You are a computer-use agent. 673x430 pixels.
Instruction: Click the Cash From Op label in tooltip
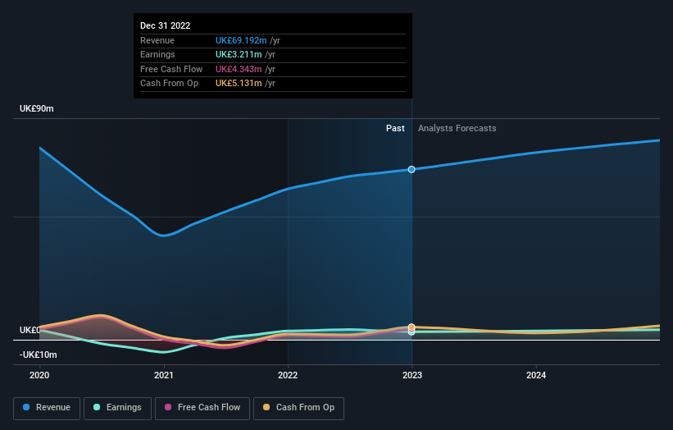[x=169, y=84]
